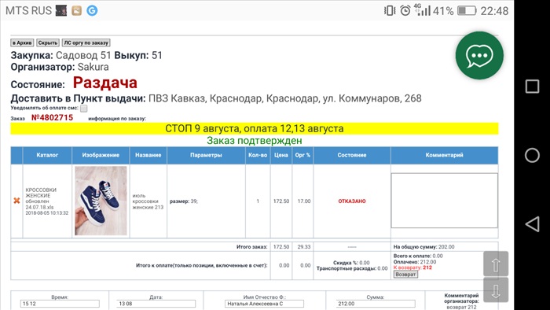Image resolution: width=550 pixels, height=310 pixels.
Task: Tap the Google icon in status bar
Action: pyautogui.click(x=92, y=10)
